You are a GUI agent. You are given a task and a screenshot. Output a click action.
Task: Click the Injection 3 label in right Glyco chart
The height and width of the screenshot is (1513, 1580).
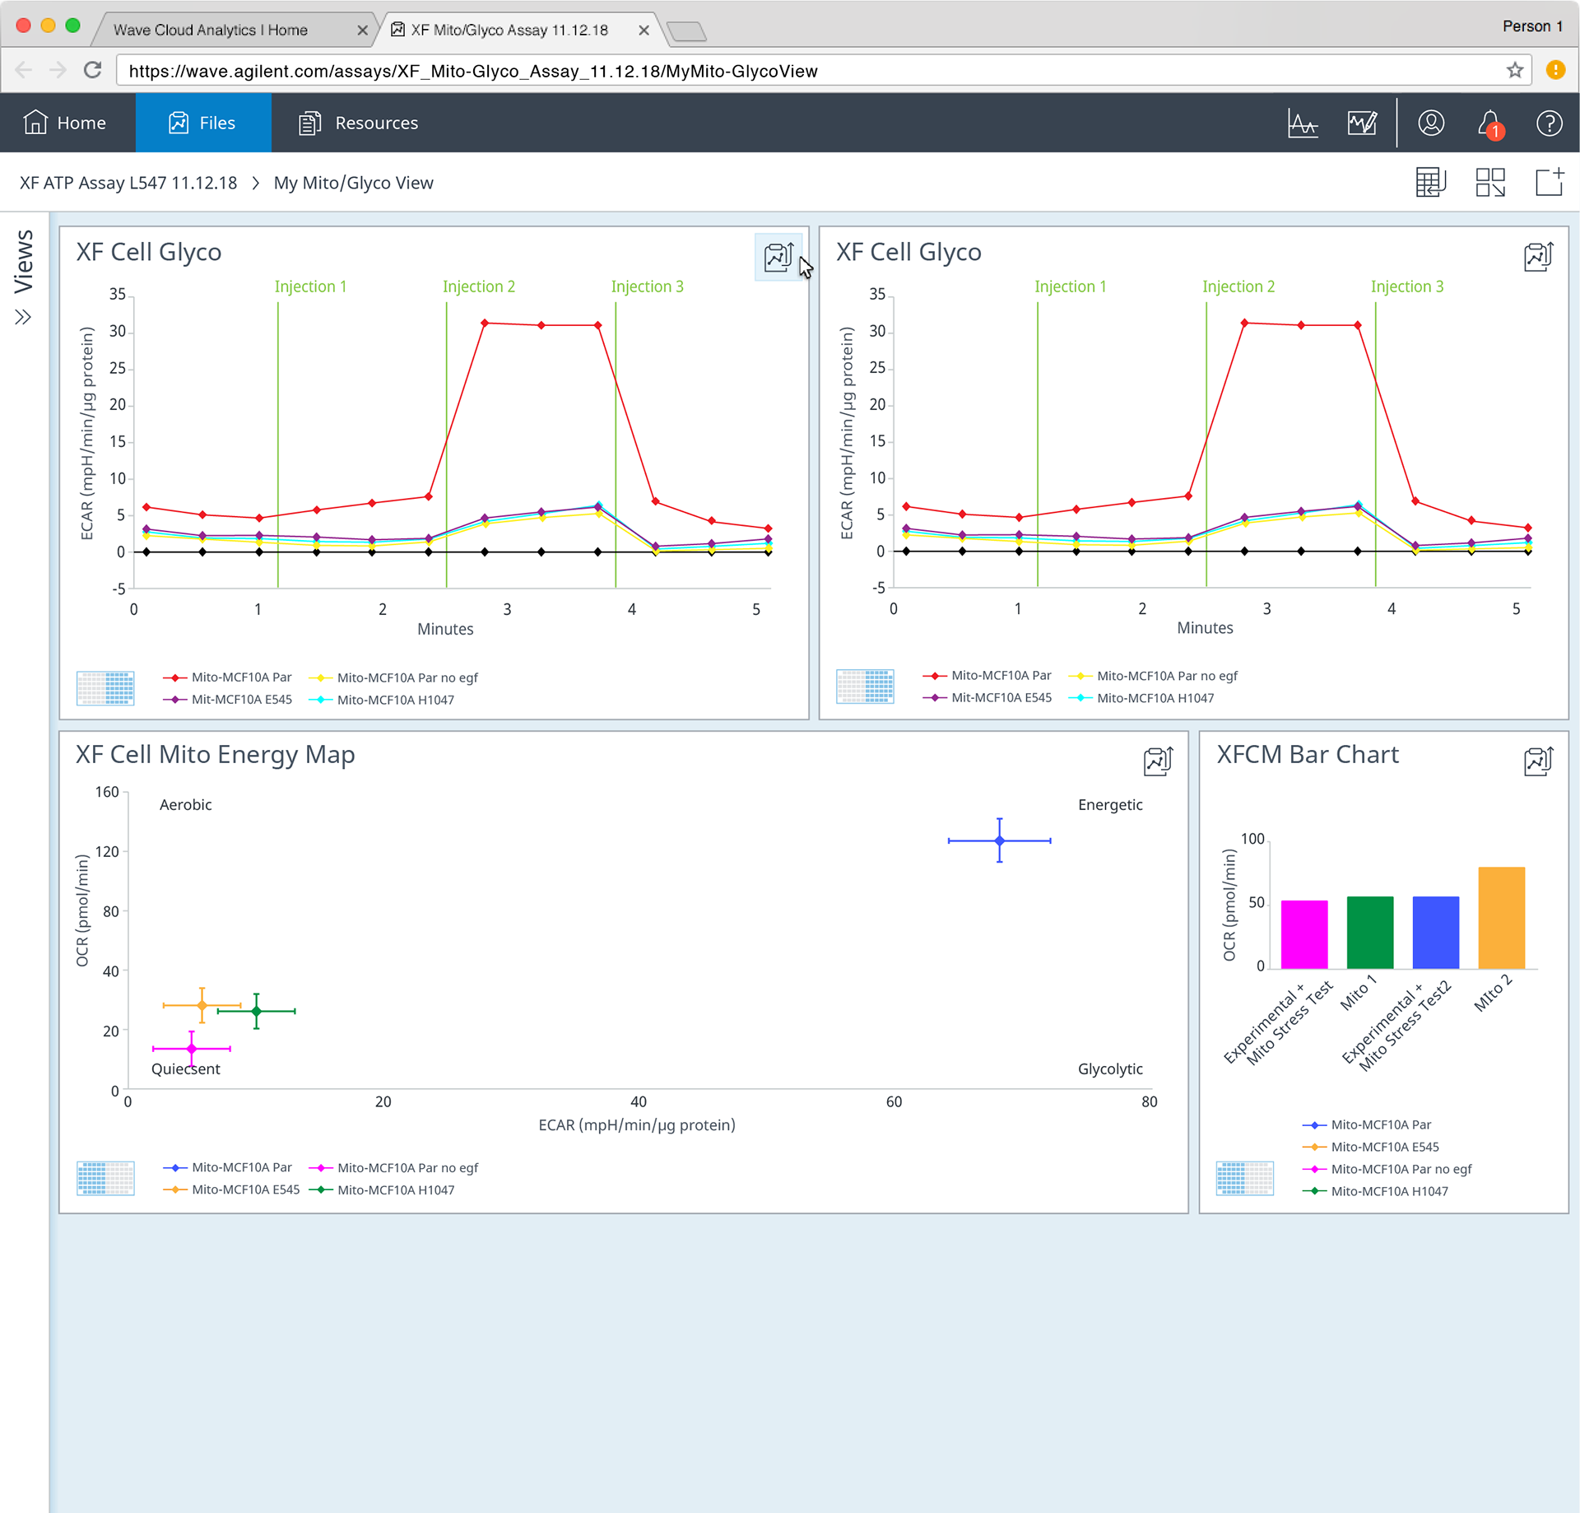coord(1407,286)
